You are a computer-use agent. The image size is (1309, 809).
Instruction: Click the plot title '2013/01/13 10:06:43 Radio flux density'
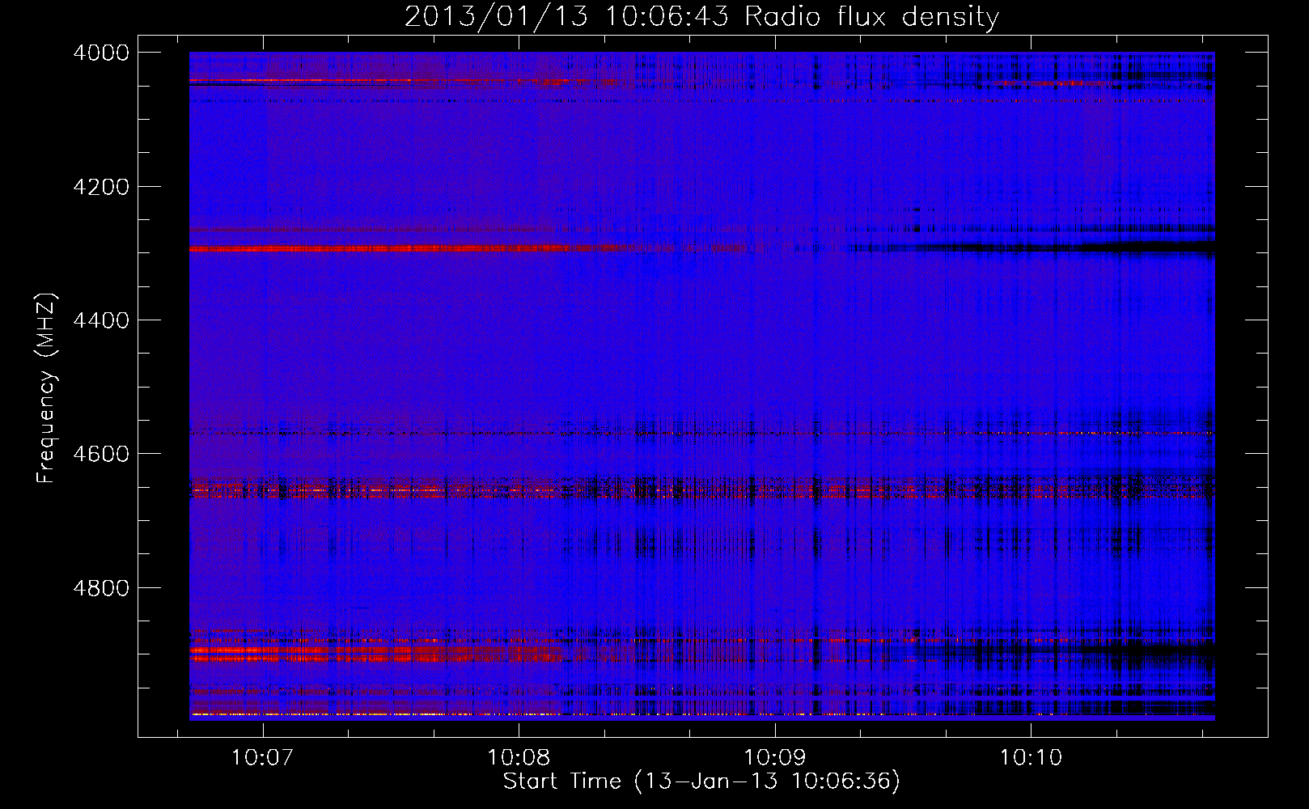[x=701, y=17]
